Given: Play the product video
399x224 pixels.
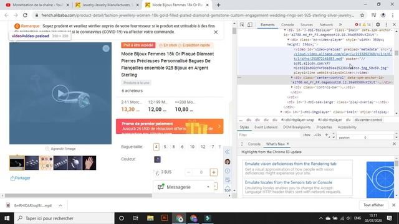Looking at the screenshot, I should [x=60, y=93].
